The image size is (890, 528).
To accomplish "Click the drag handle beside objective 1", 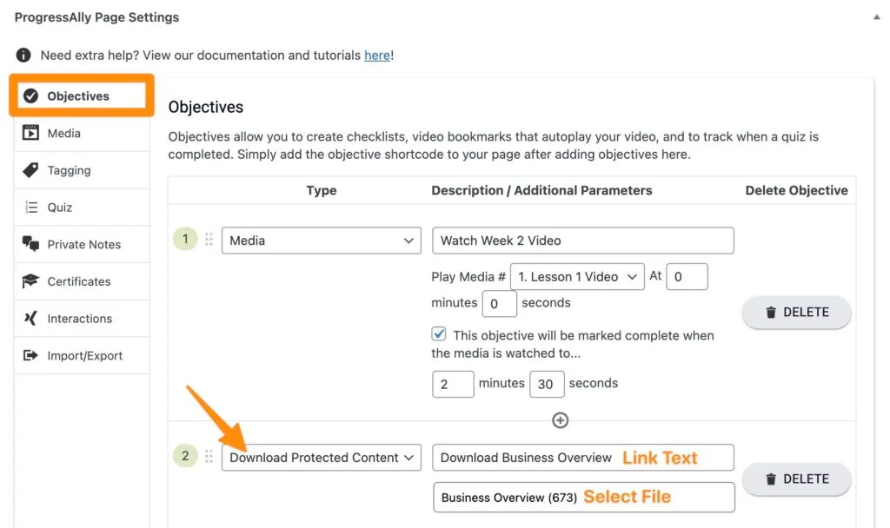I will pyautogui.click(x=209, y=241).
